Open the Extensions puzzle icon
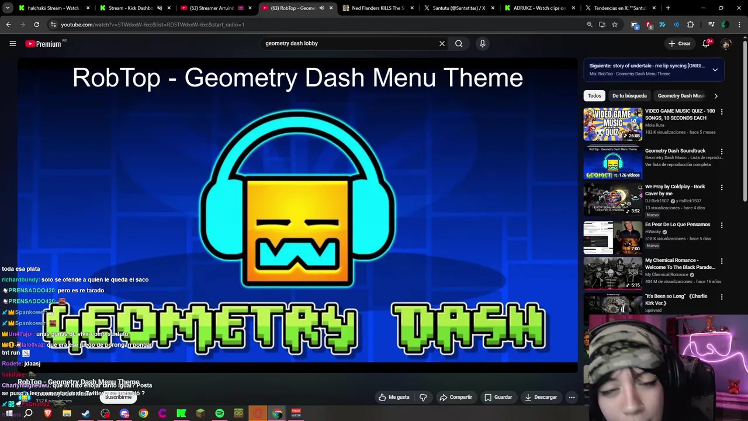This screenshot has width=748, height=421. coord(690,25)
